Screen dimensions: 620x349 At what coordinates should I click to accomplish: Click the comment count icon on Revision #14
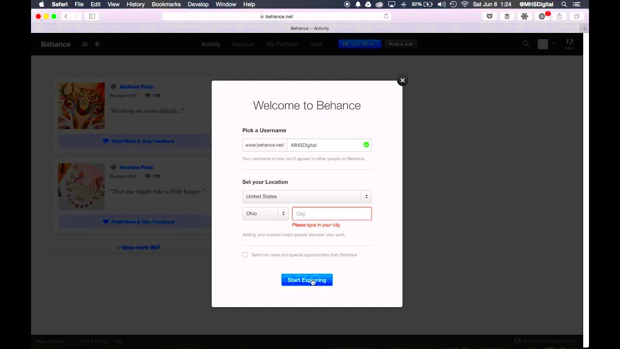148,176
